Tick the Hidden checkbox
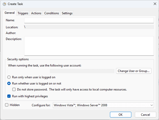This screenshot has height=120, width=159. (x=7, y=105)
